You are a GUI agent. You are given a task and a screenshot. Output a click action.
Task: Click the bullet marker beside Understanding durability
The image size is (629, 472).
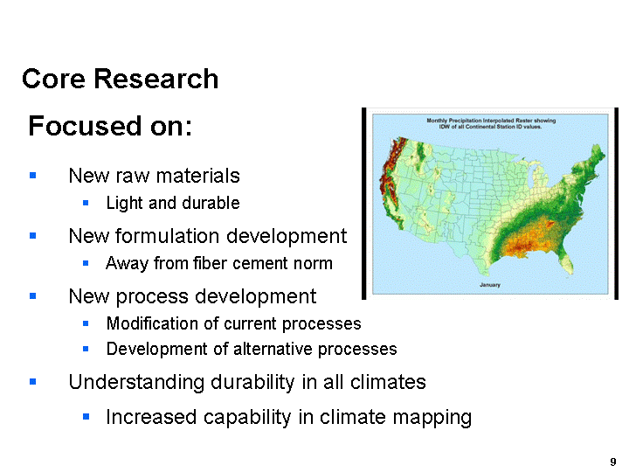coord(33,382)
